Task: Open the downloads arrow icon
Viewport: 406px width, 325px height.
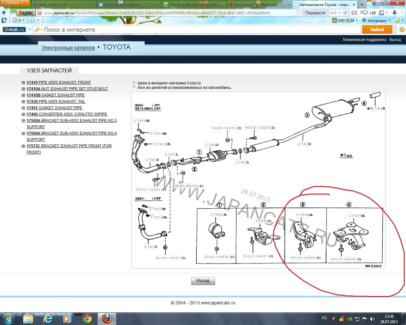Action: [x=394, y=13]
